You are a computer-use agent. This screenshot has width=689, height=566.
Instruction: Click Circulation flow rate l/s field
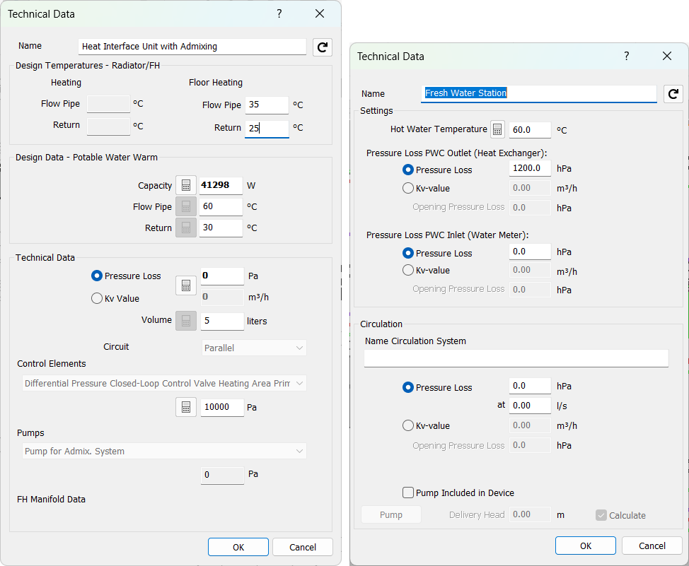point(530,406)
